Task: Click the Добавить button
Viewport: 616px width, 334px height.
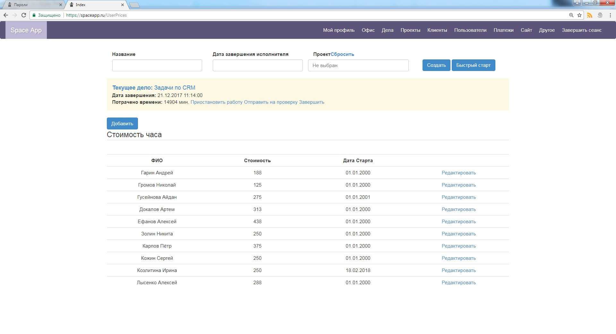Action: point(122,124)
